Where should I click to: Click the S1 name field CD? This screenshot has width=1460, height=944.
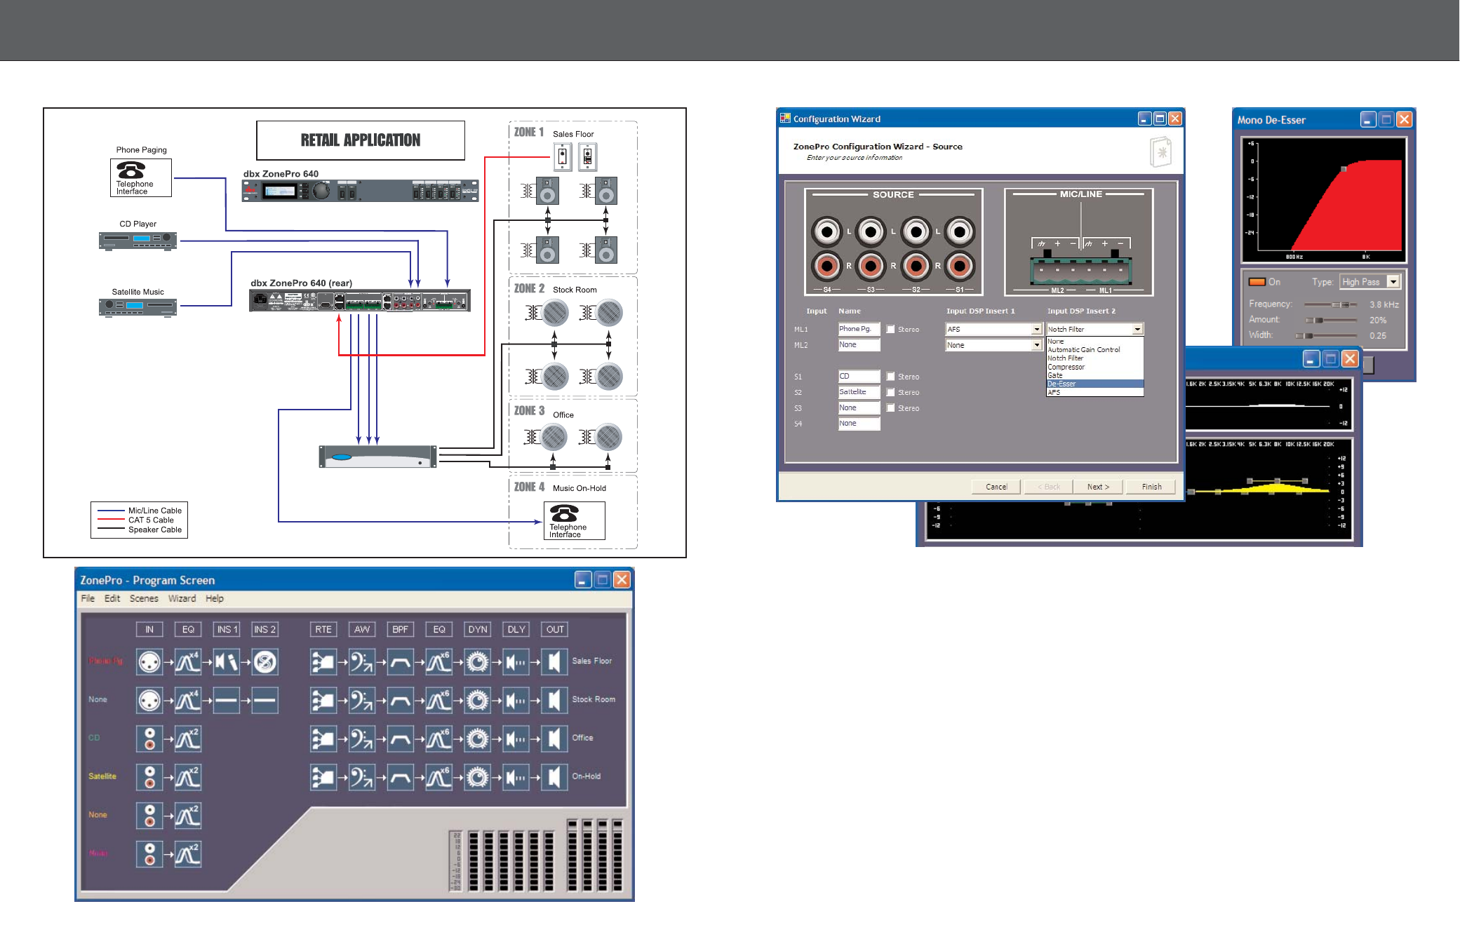[859, 377]
